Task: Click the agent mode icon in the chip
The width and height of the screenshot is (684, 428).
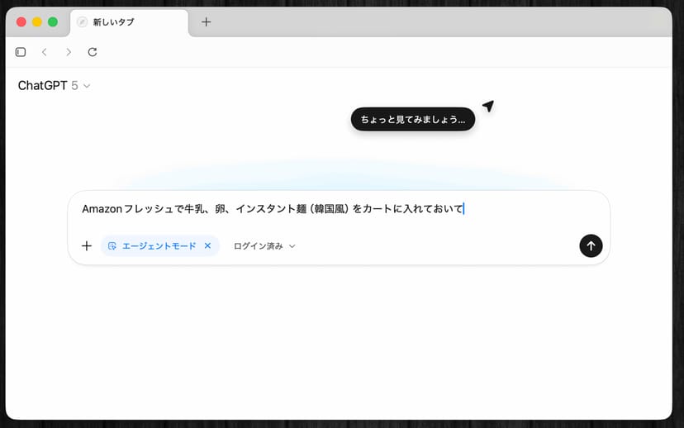Action: (x=112, y=246)
